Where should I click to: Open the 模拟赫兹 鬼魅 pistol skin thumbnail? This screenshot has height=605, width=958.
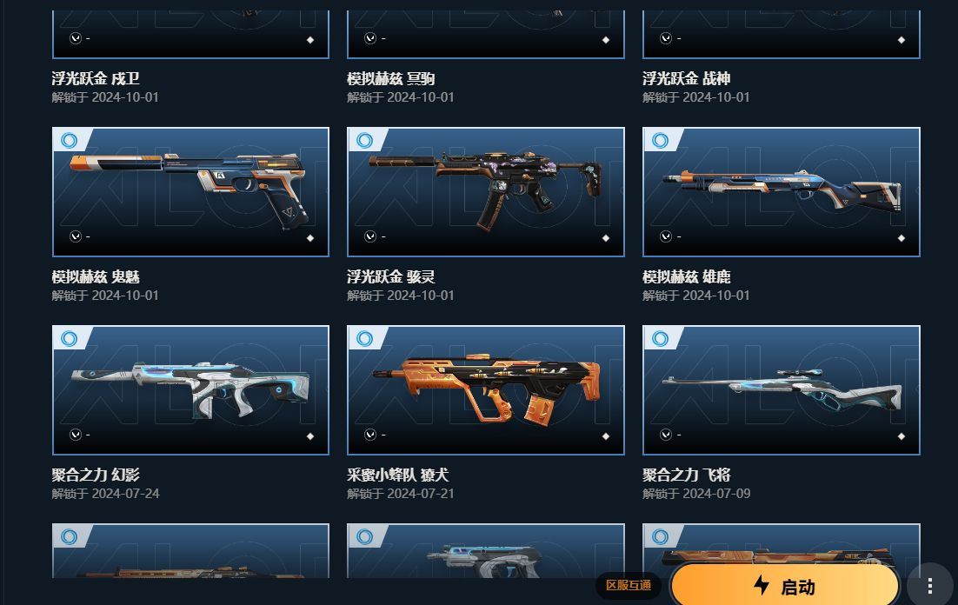pos(190,192)
